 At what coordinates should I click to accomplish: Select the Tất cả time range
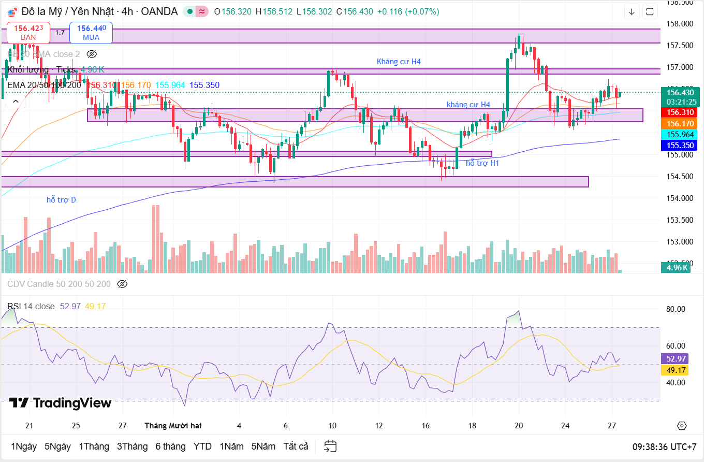click(x=296, y=446)
